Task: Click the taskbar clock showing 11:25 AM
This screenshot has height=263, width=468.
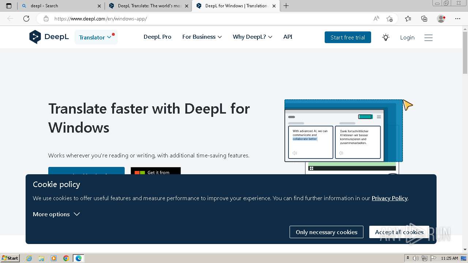Action: click(x=449, y=258)
